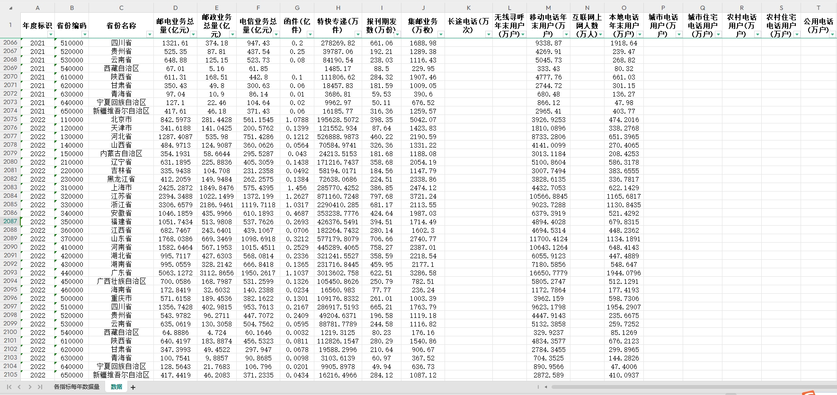Click header cell 省份名称
Screen dimensions: 837x395
[121, 26]
